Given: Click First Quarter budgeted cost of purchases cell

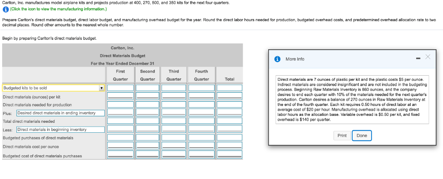Looking at the screenshot, I should coord(120,155).
